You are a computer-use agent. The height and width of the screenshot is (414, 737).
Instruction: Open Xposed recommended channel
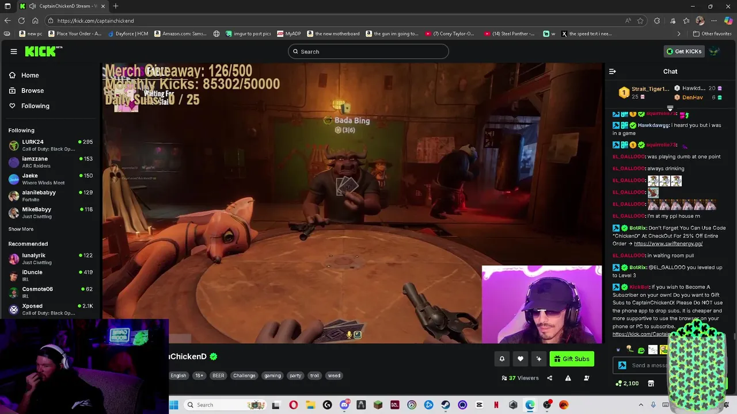pos(51,309)
